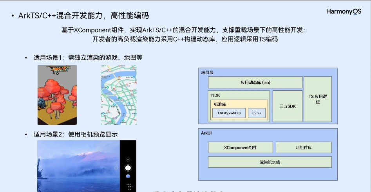Click the 'UI组件库' box
The height and width of the screenshot is (192, 371).
304,147
